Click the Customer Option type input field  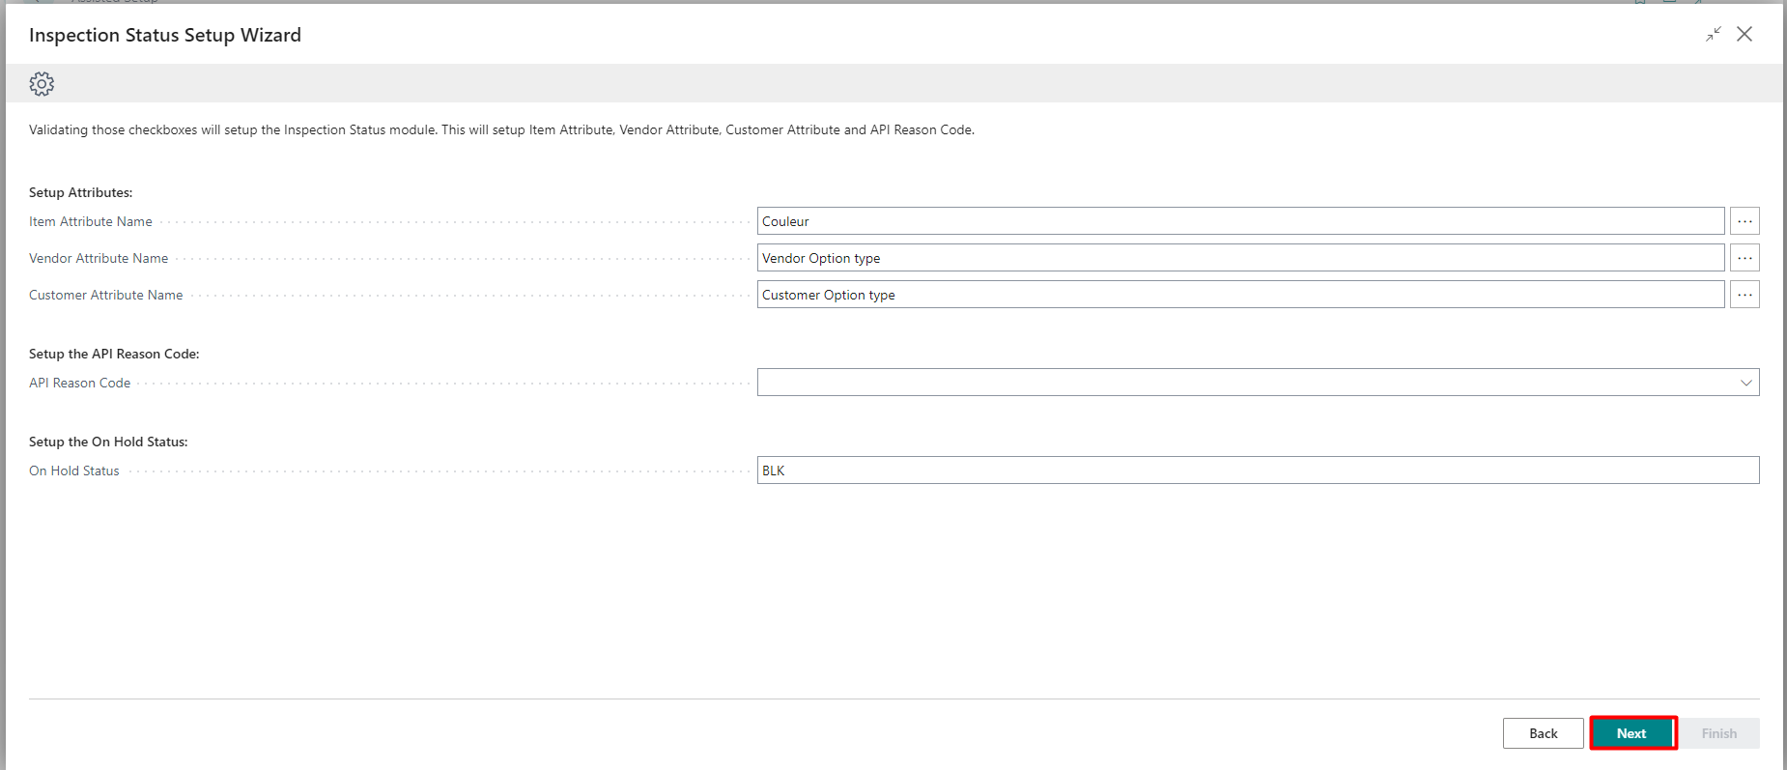1240,295
